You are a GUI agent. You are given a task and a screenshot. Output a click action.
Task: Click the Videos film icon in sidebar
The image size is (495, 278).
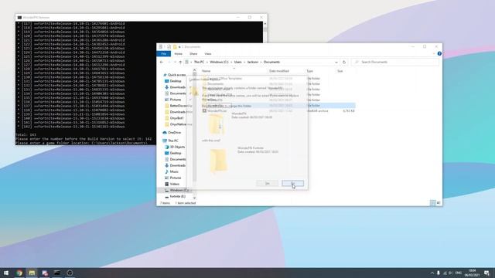pos(167,184)
